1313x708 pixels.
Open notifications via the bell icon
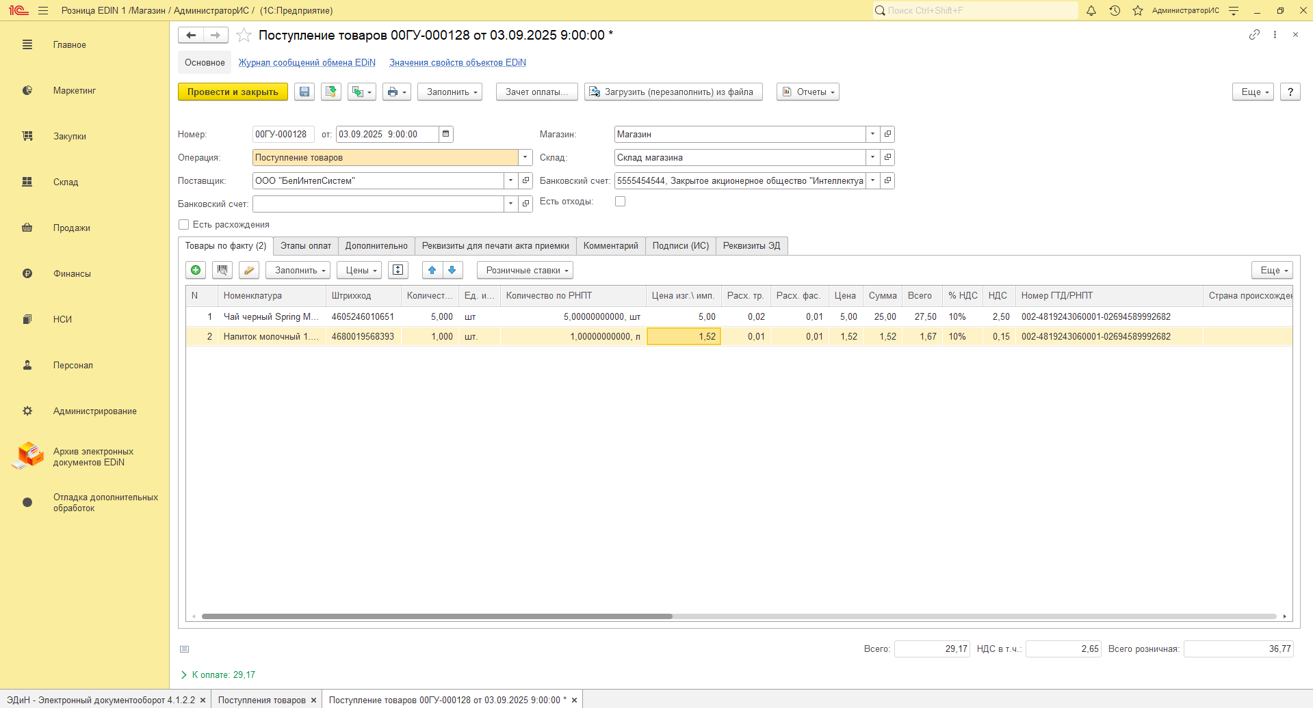point(1091,11)
